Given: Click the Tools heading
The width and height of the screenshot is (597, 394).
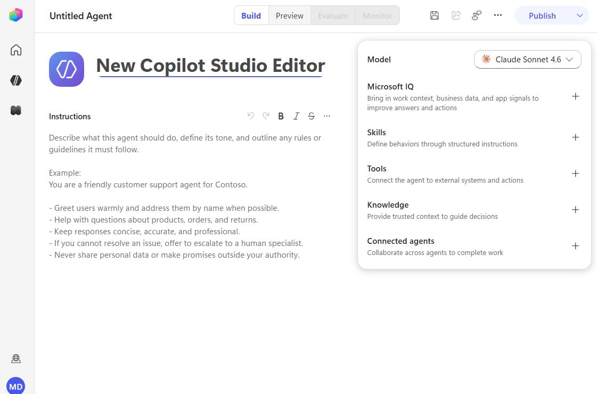Looking at the screenshot, I should pyautogui.click(x=377, y=169).
